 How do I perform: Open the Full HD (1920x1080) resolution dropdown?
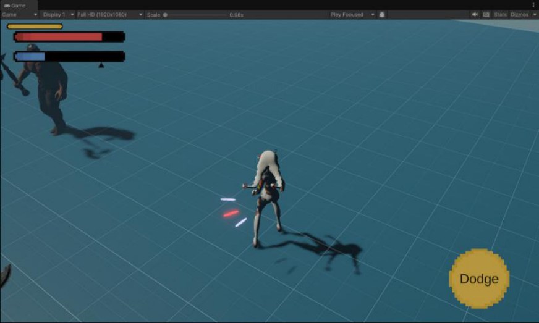109,15
